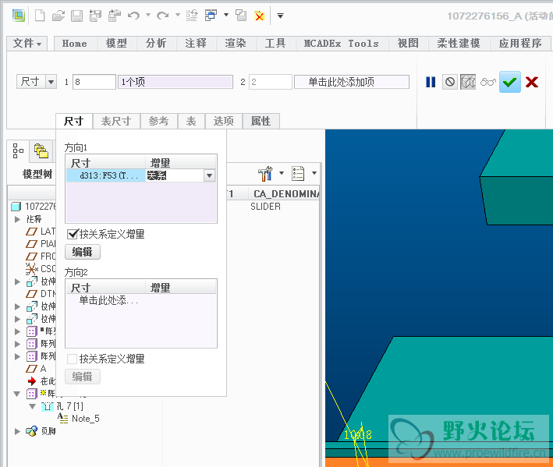Open the 选项 panel tab

[x=224, y=122]
